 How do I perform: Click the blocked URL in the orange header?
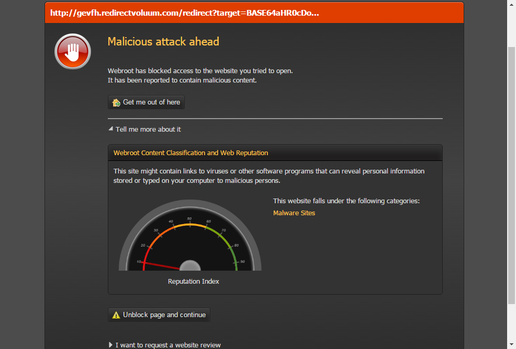pos(184,13)
